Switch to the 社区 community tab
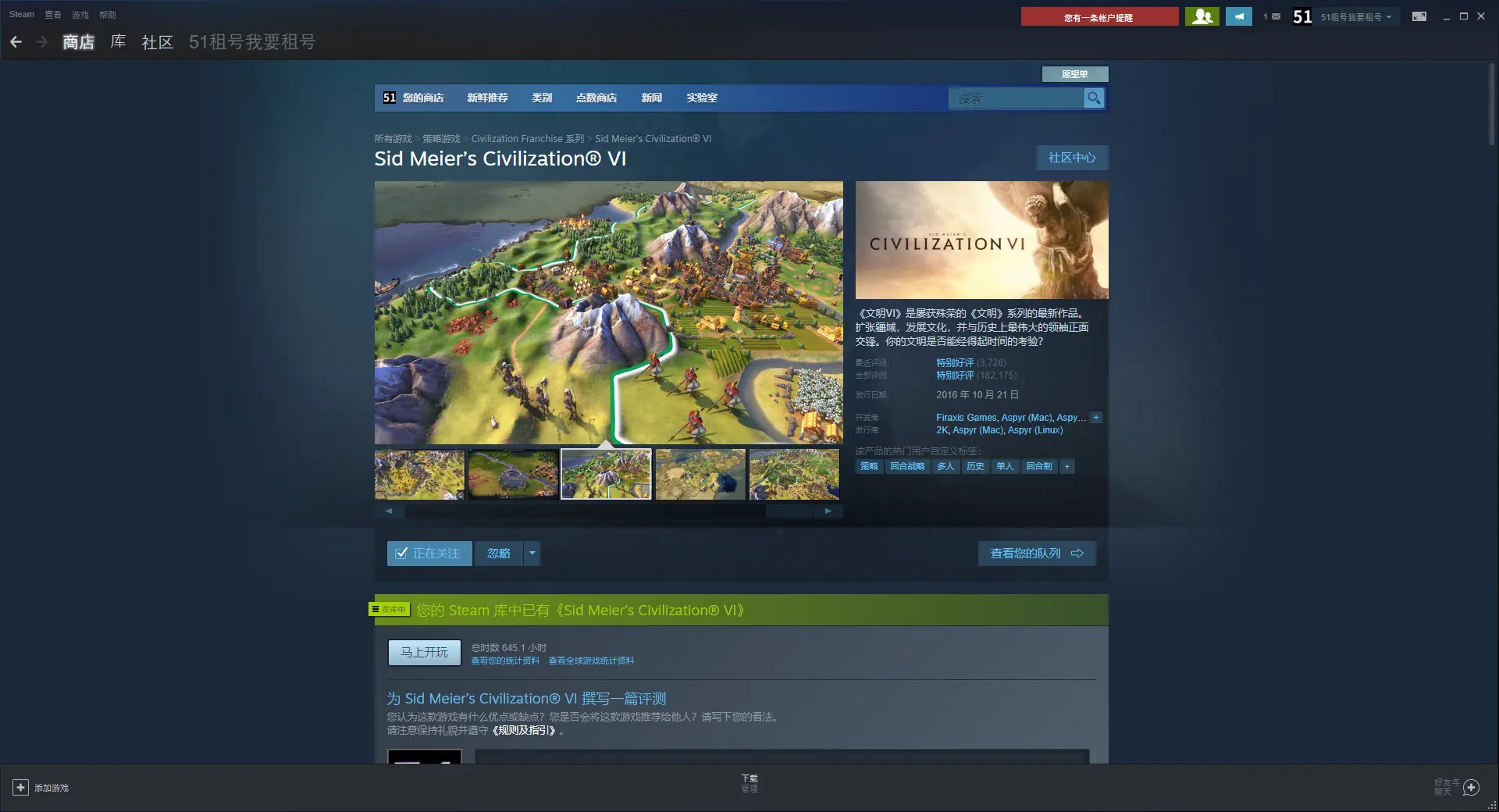This screenshot has height=812, width=1499. pyautogui.click(x=157, y=42)
